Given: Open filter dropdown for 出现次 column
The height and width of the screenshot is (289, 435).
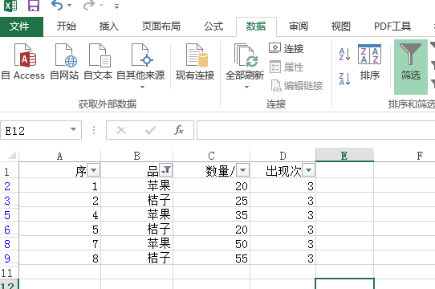Looking at the screenshot, I should (x=308, y=170).
